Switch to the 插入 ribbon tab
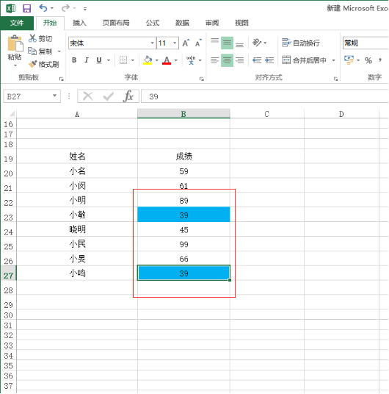Viewport: 389px width, 394px height. pos(79,23)
